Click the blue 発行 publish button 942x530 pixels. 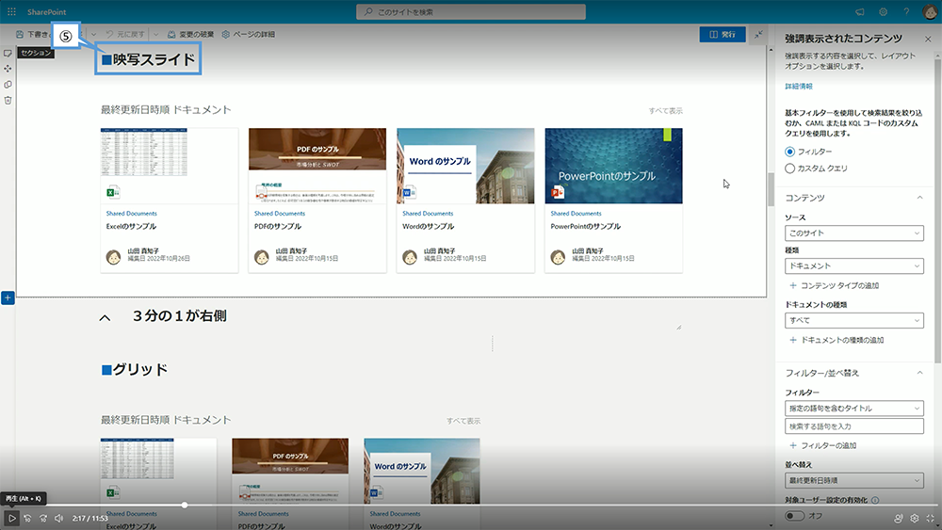[x=722, y=34]
